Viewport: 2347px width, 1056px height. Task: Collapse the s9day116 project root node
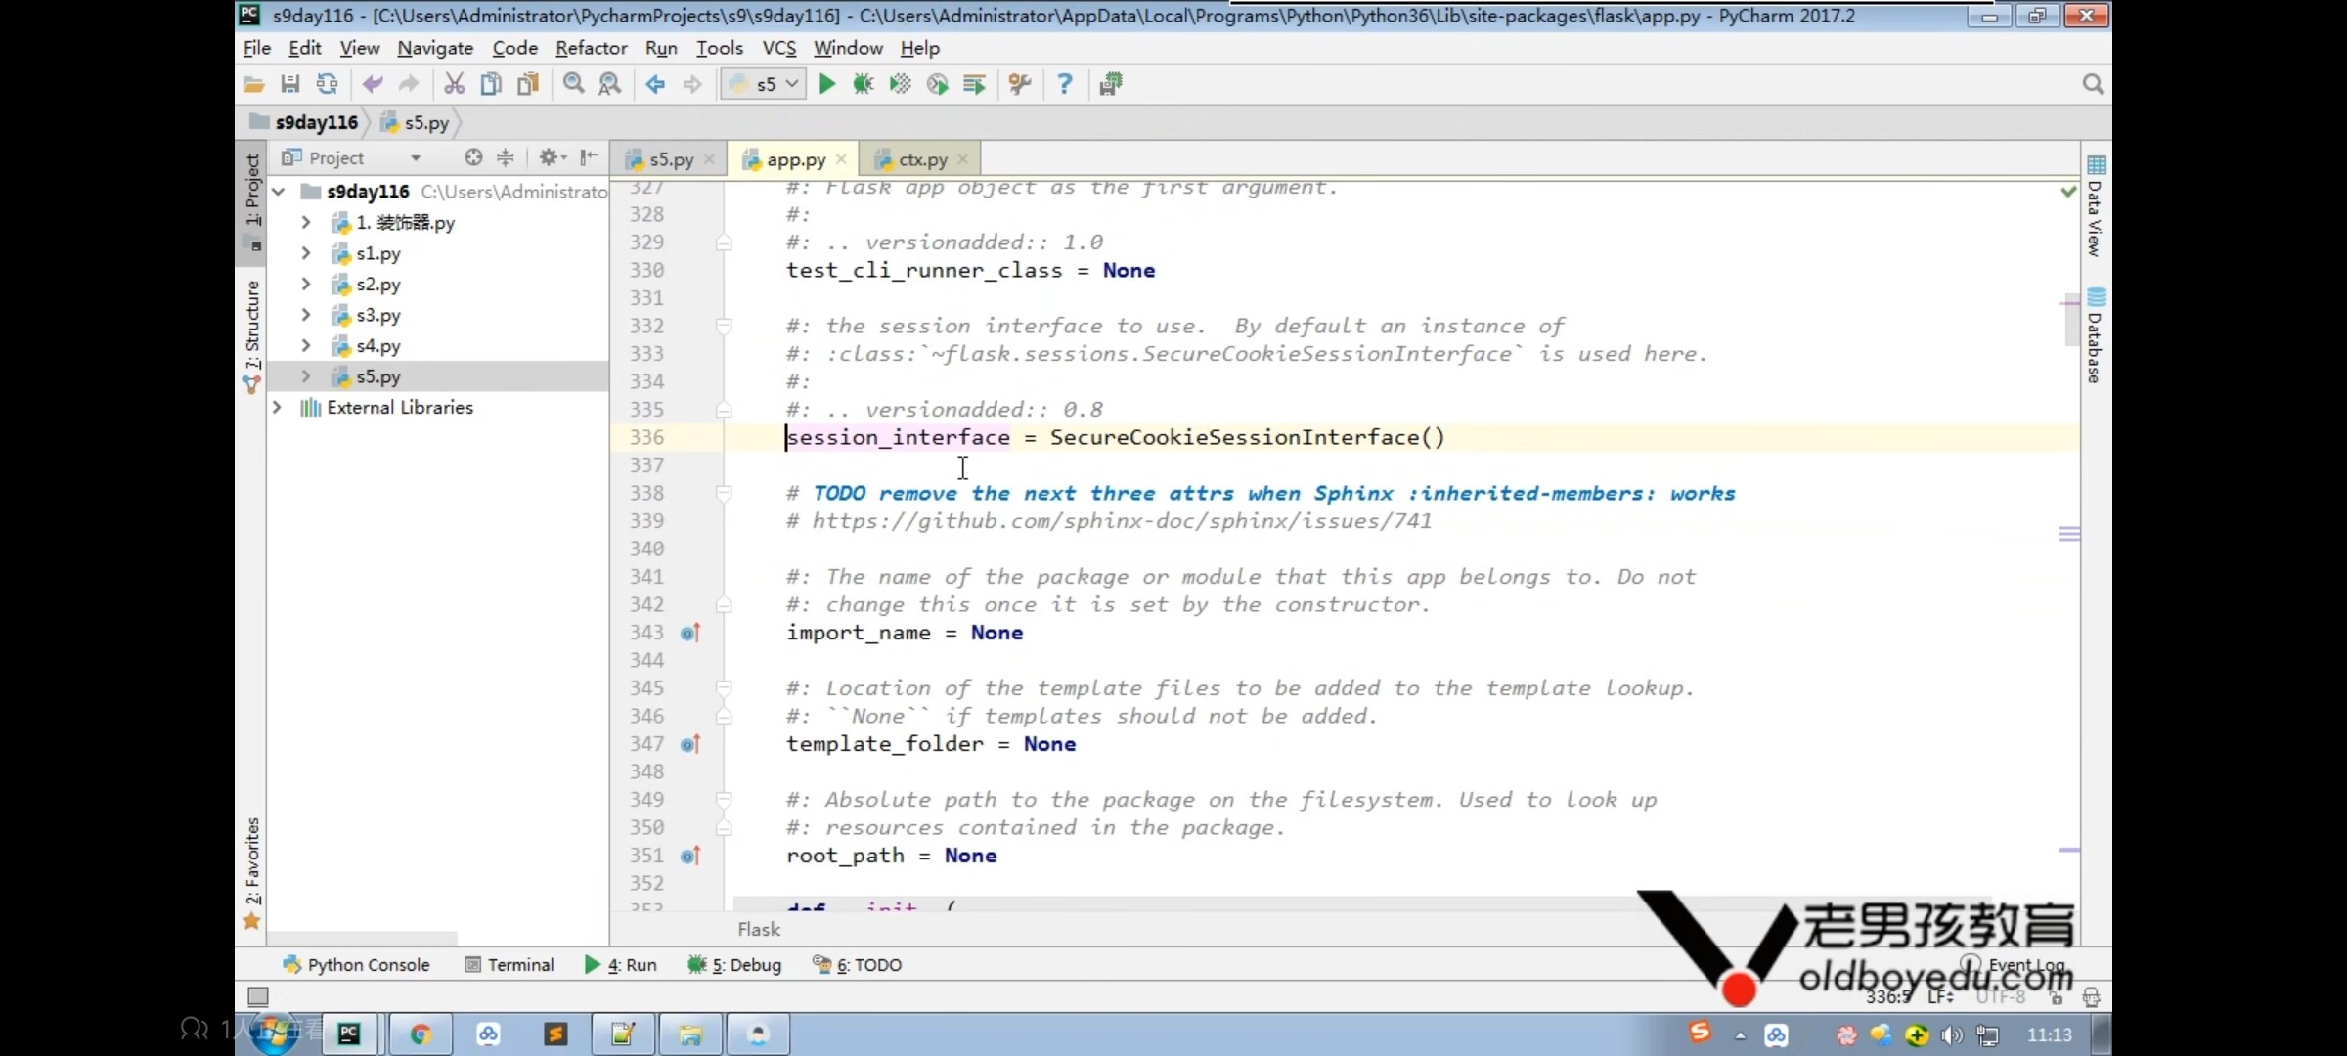point(279,191)
